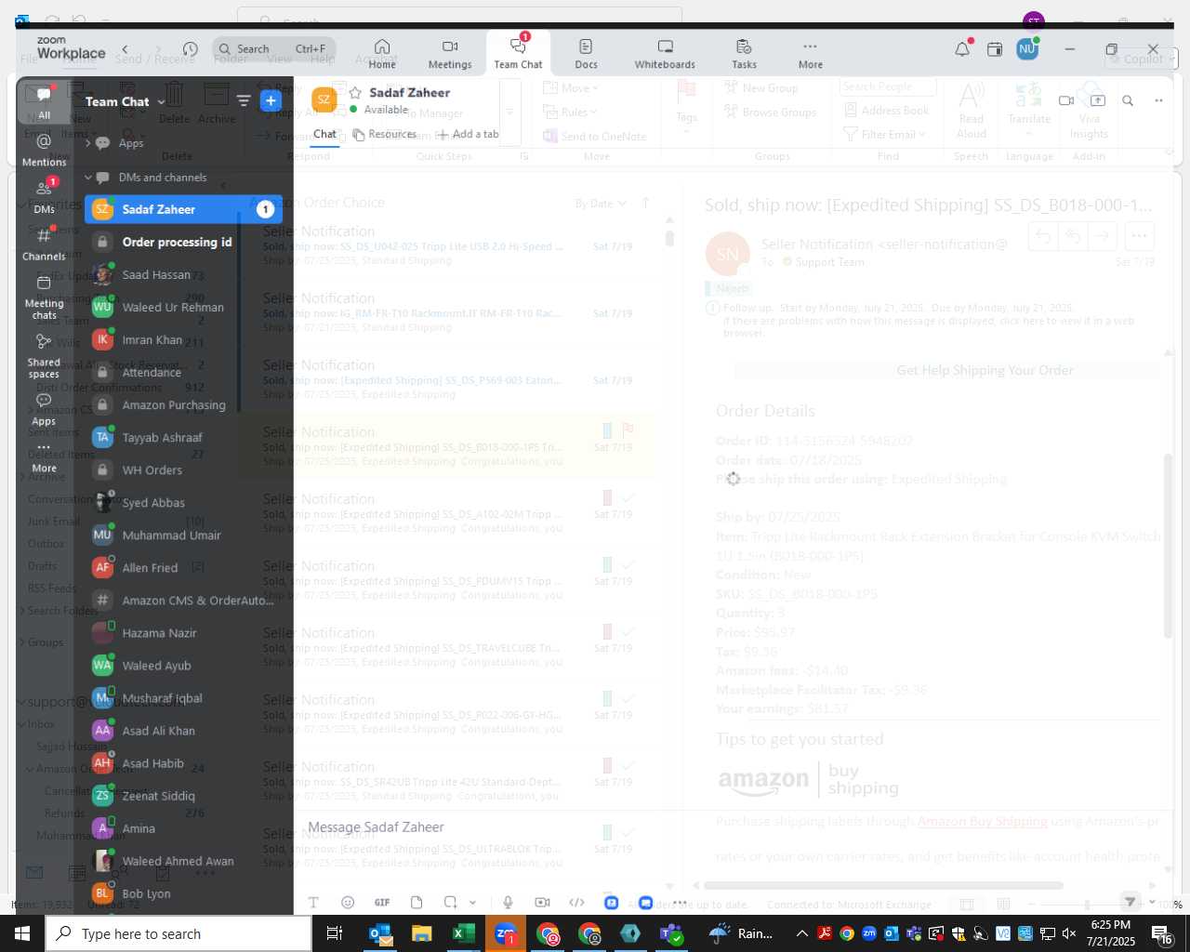
Task: Toggle the text formatting icon
Action: 313,902
